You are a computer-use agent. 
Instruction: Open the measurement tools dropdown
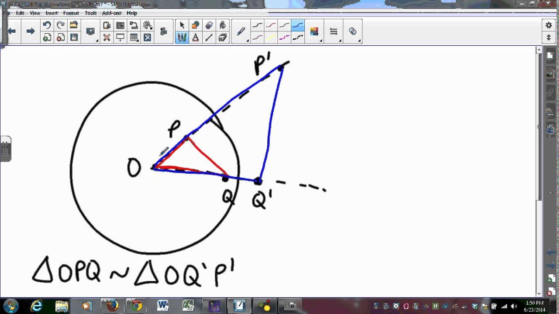148,25
